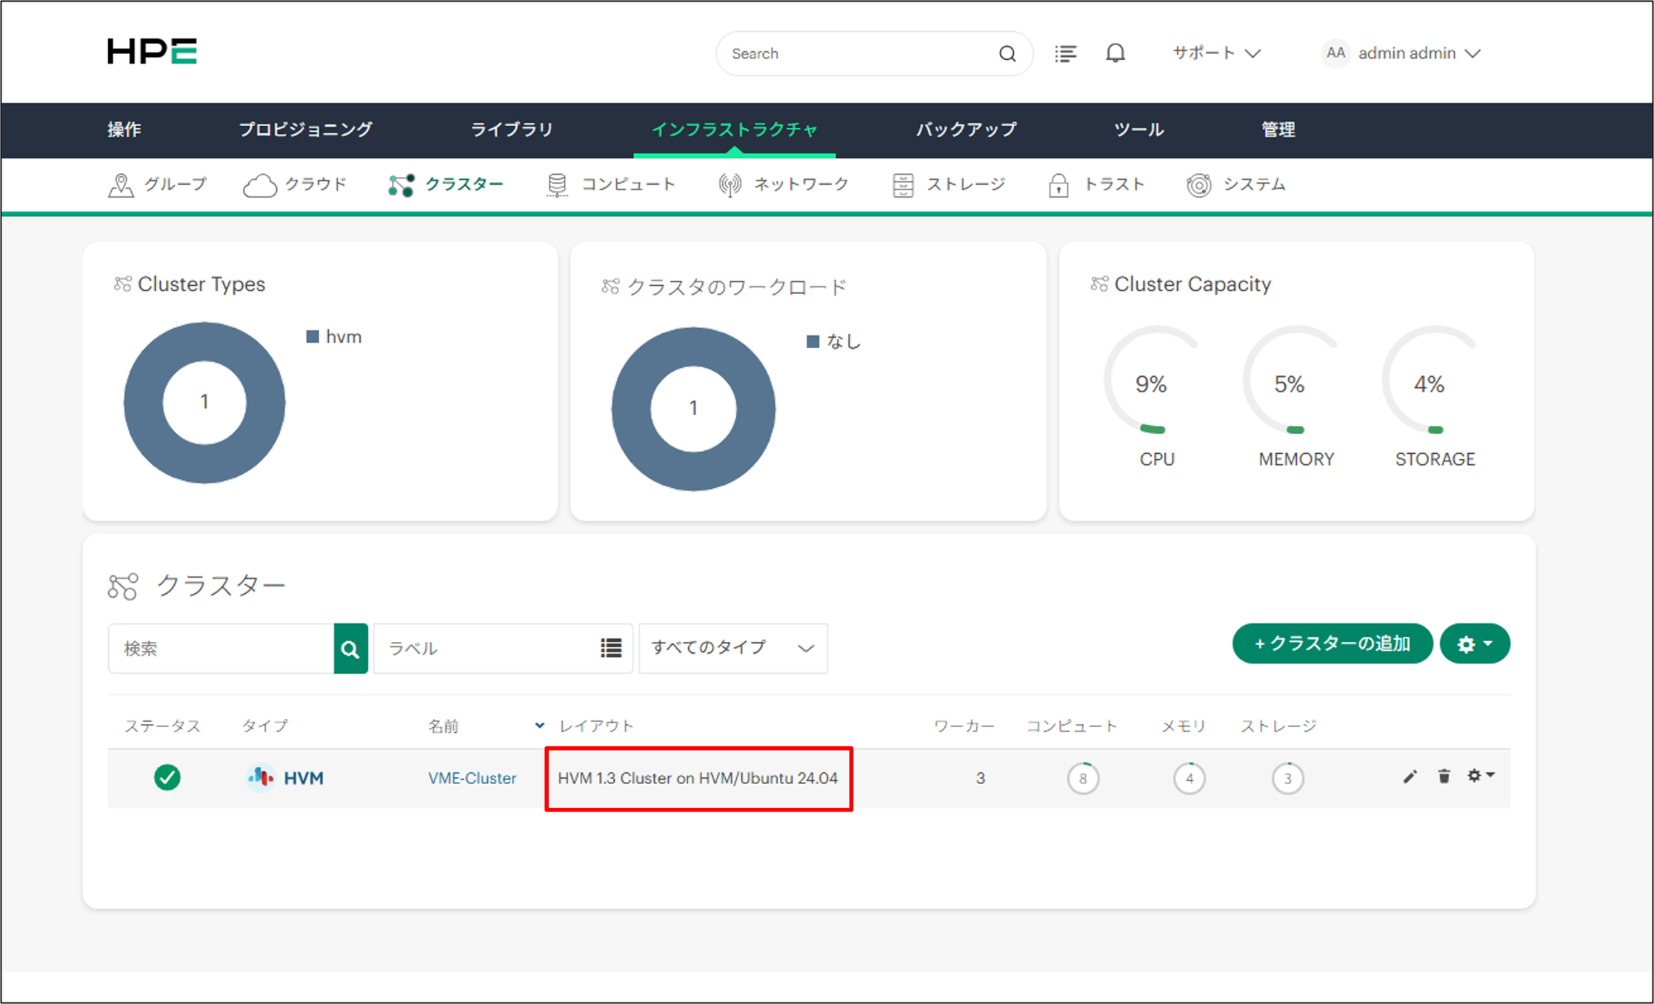Click the AA user avatar
Image resolution: width=1654 pixels, height=1004 pixels.
1335,53
